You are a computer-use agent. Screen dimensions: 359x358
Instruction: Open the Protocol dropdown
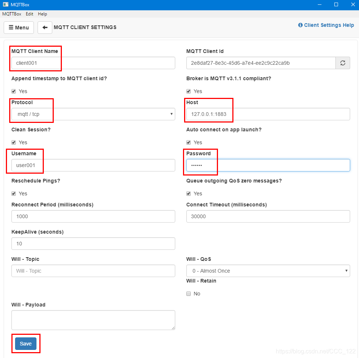coord(93,114)
